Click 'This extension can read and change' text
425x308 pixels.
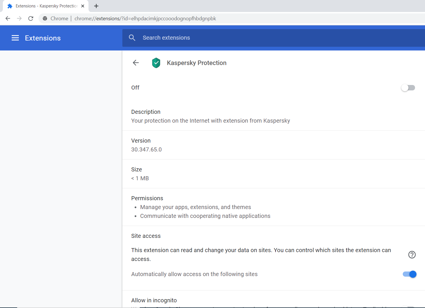(261, 254)
